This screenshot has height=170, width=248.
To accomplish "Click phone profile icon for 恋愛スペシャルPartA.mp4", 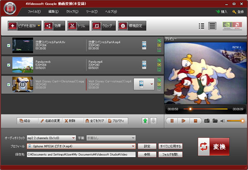I will [144, 45].
